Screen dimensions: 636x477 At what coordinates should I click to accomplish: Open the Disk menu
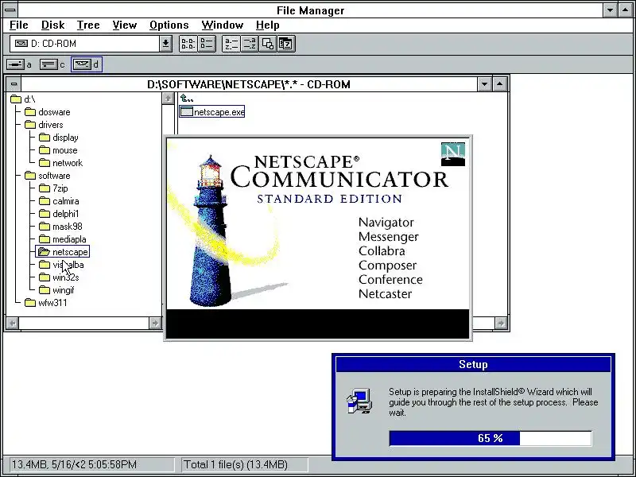click(52, 25)
